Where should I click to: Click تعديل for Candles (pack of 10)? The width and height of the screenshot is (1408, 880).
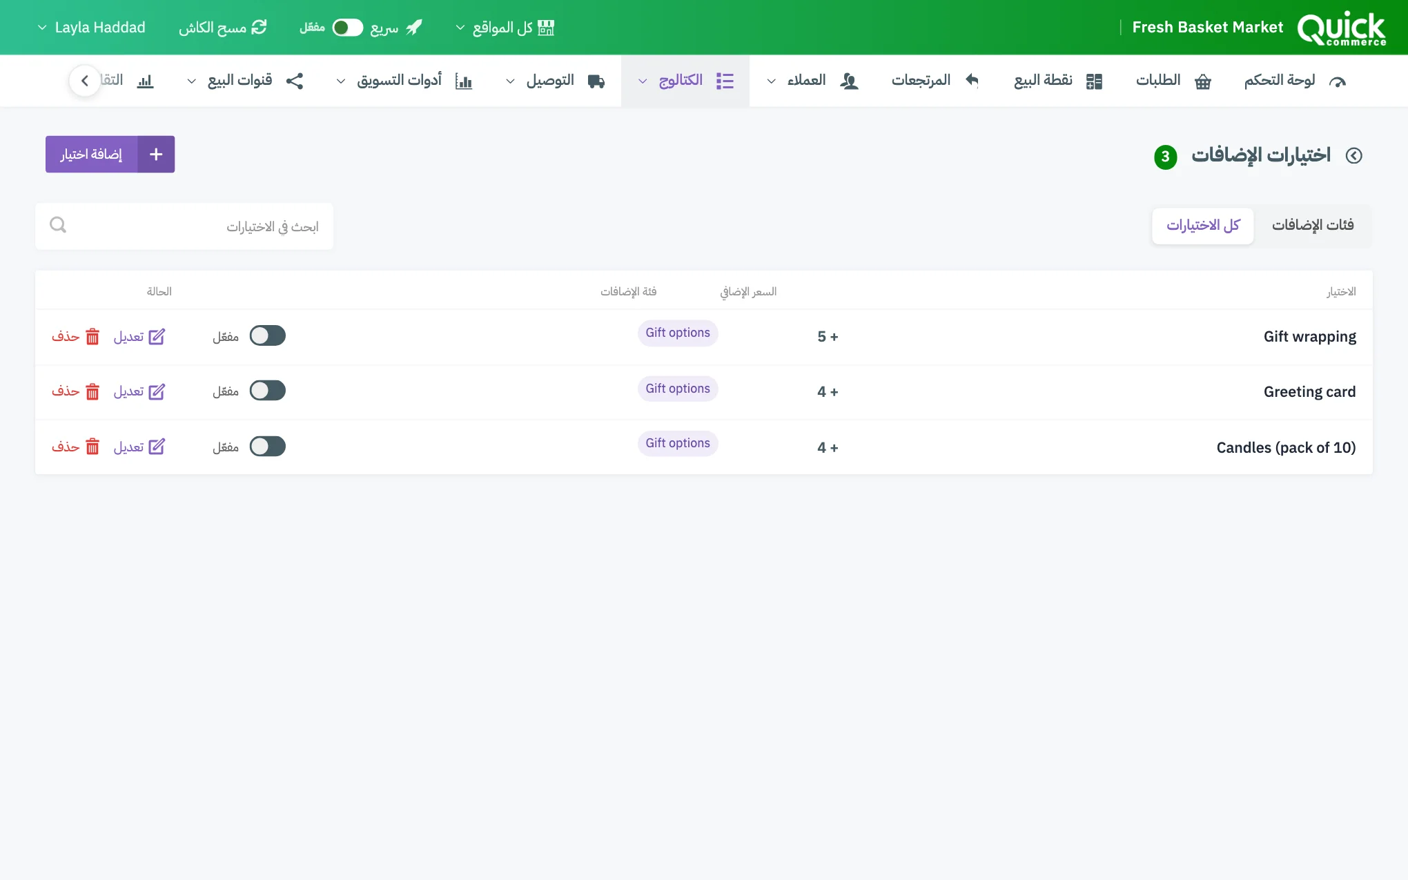[x=139, y=447]
